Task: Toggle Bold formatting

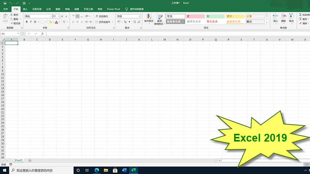Action: coord(27,22)
